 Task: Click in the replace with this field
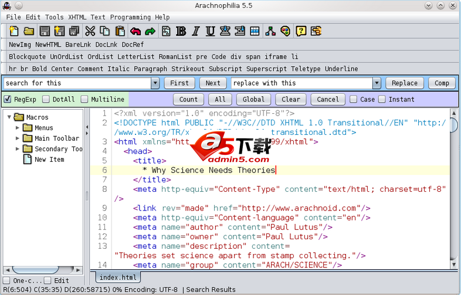302,83
